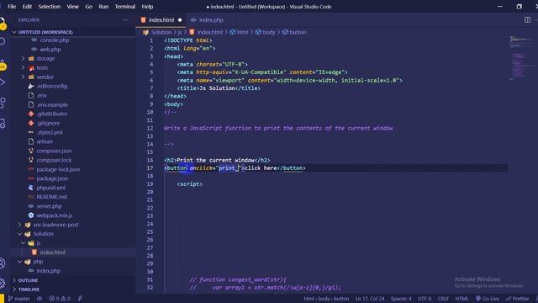
Task: Click the Prettier status bar item
Action: click(x=518, y=299)
